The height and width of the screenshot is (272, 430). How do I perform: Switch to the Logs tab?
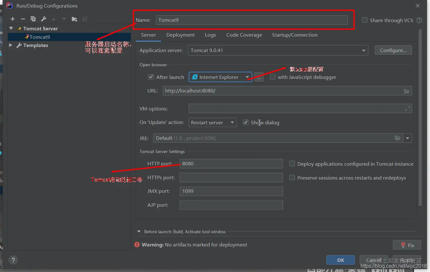click(x=210, y=35)
